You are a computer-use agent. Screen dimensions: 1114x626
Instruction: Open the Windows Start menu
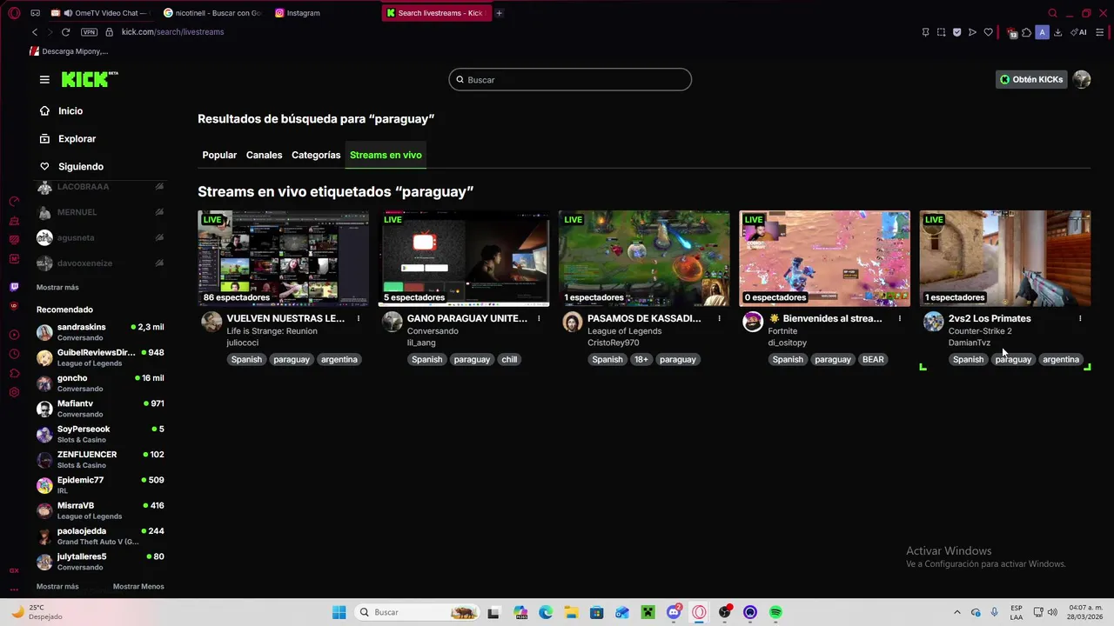click(x=339, y=612)
